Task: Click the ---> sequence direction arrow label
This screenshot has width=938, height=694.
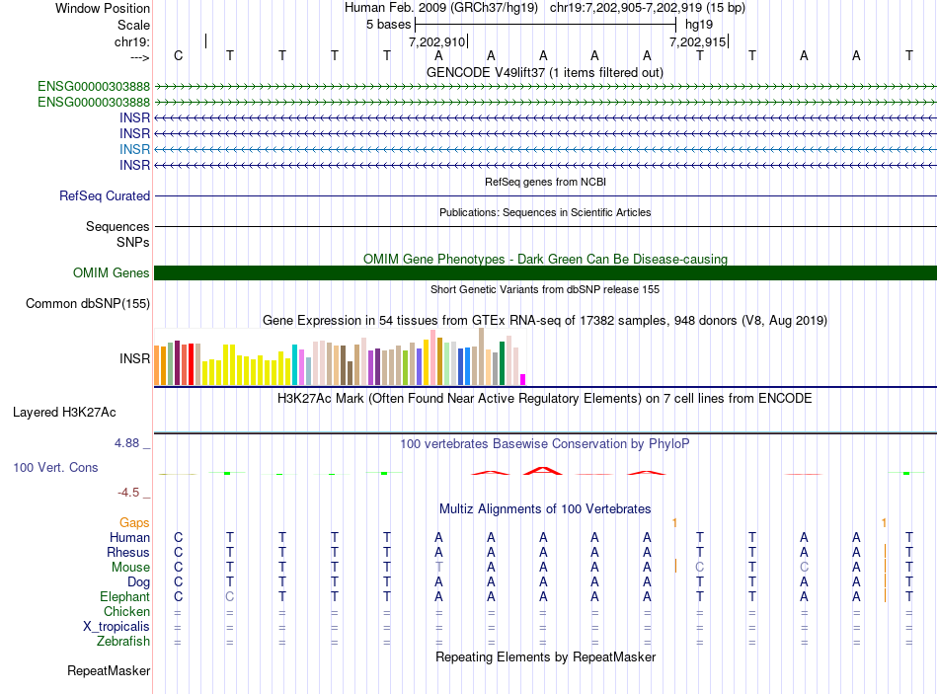Action: coord(139,57)
